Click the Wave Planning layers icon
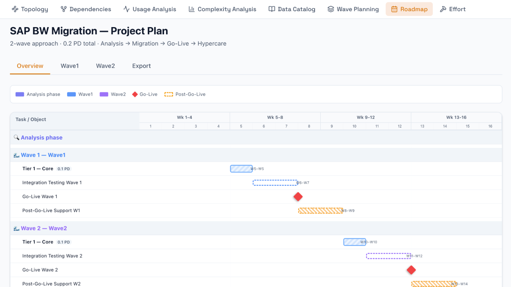Screen dimensions: 511x287 click(331, 9)
